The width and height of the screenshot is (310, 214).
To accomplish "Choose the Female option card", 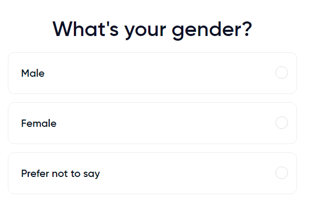I will 152,123.
